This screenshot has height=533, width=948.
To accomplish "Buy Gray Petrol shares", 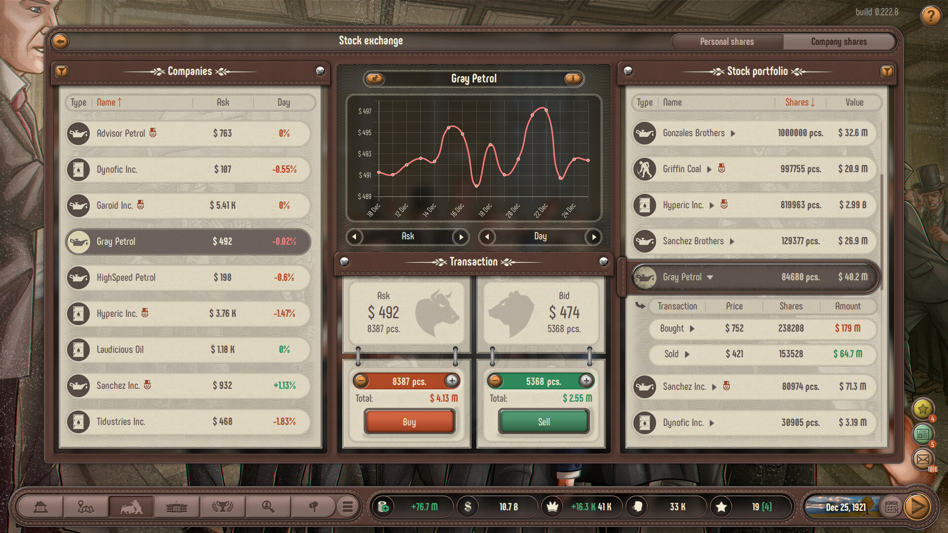I will point(409,421).
